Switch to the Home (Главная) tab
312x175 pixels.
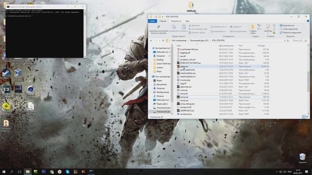coord(162,21)
